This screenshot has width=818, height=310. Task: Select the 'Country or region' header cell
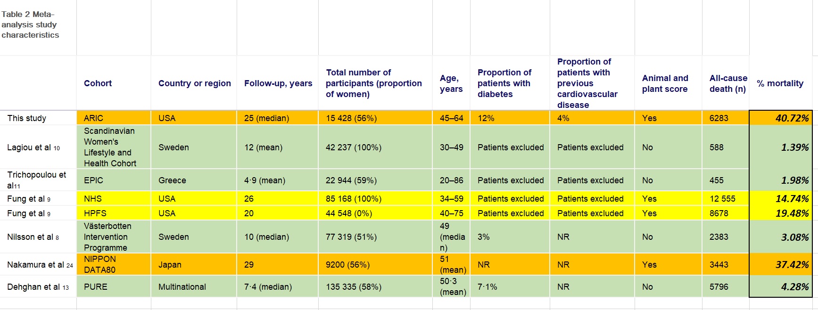(194, 83)
